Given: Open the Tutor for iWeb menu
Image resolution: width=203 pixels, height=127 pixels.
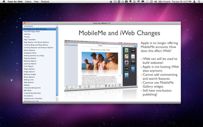Looking at the screenshot, I should coord(15,2).
